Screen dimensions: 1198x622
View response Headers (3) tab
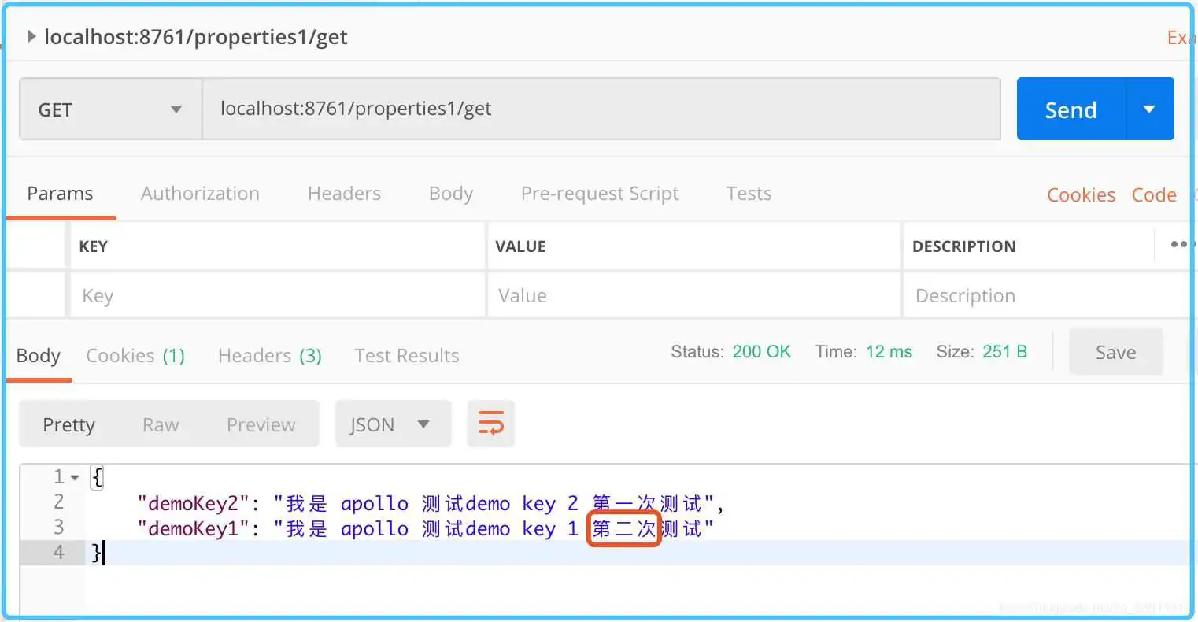269,356
